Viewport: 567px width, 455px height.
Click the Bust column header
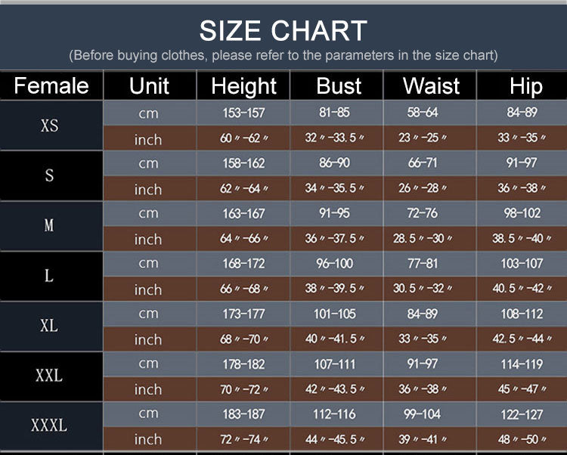(x=339, y=86)
